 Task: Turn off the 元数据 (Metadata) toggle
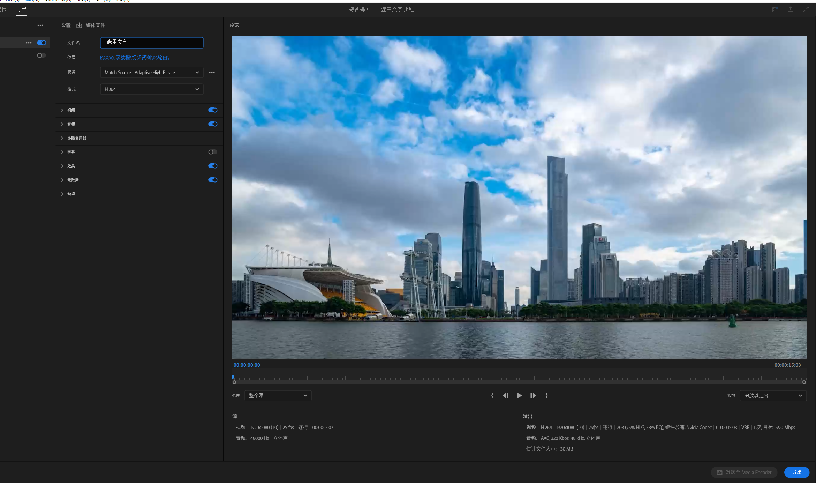pyautogui.click(x=213, y=180)
